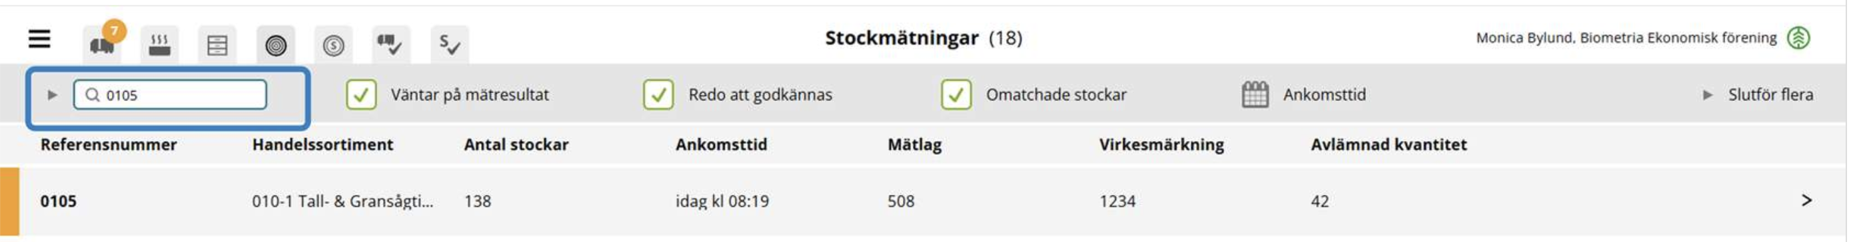Click the Biometria tree logo
This screenshot has height=242, width=1851.
[x=1799, y=38]
